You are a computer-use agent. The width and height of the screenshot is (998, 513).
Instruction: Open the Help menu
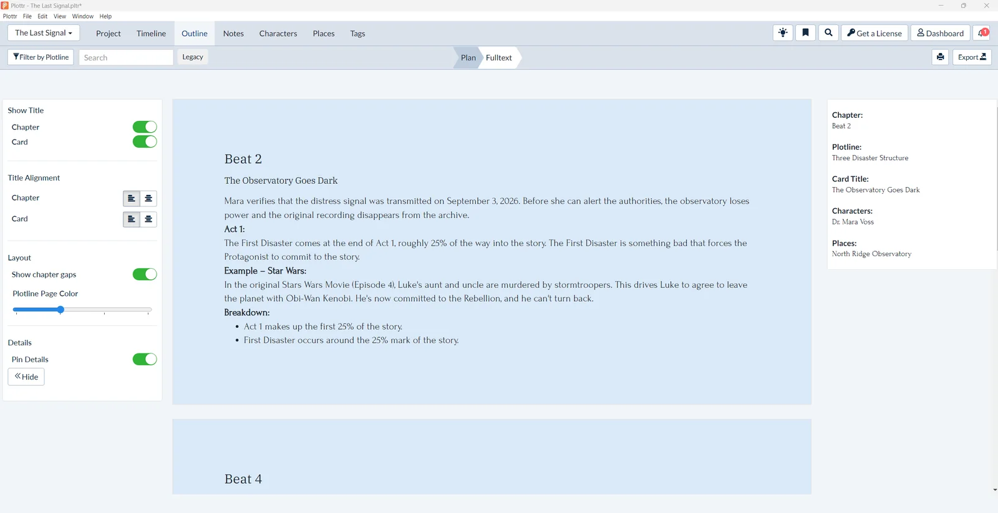point(105,16)
